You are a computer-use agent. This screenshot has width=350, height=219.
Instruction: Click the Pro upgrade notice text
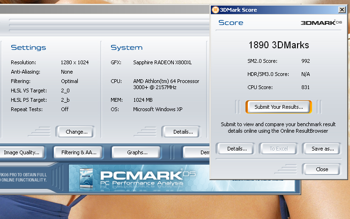pos(23,177)
